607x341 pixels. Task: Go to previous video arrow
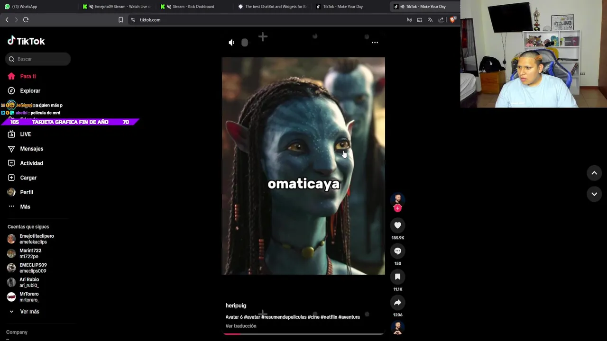[594, 173]
